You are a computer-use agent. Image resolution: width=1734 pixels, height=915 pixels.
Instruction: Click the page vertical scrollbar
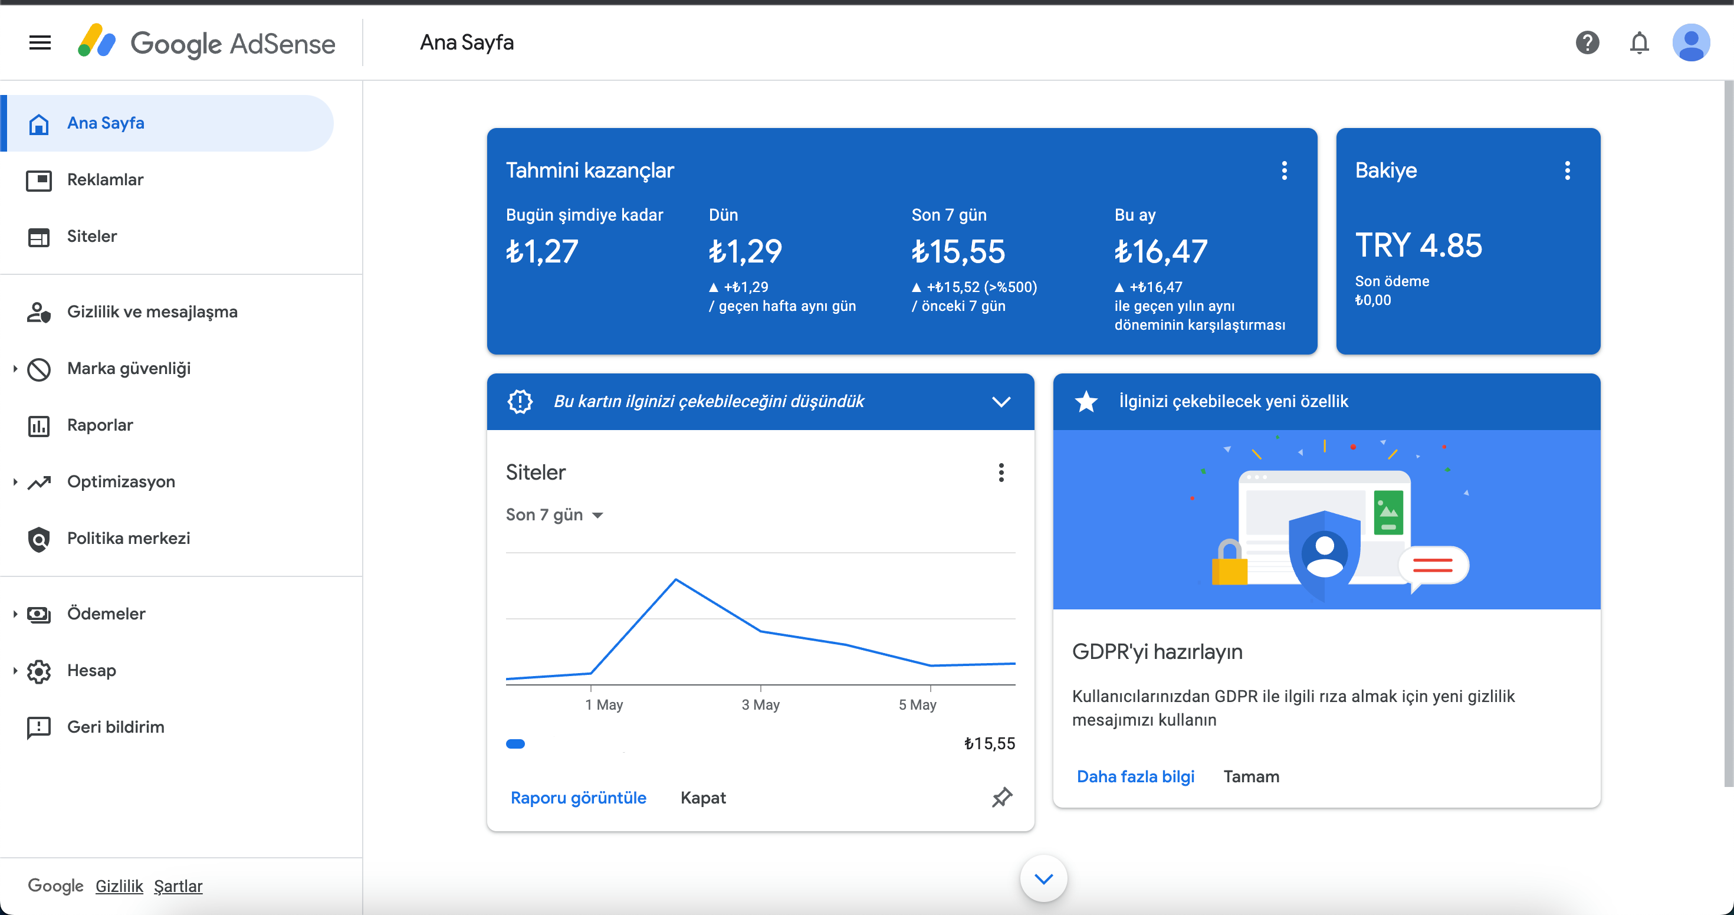[x=1728, y=434]
